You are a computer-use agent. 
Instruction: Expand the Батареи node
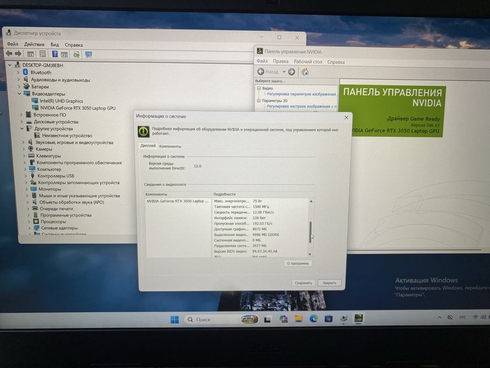19,87
